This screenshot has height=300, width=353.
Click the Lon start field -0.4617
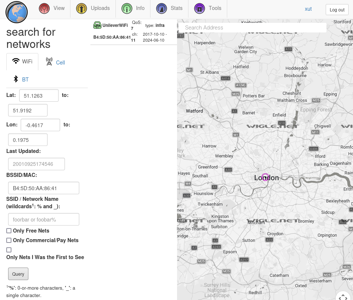(x=40, y=125)
